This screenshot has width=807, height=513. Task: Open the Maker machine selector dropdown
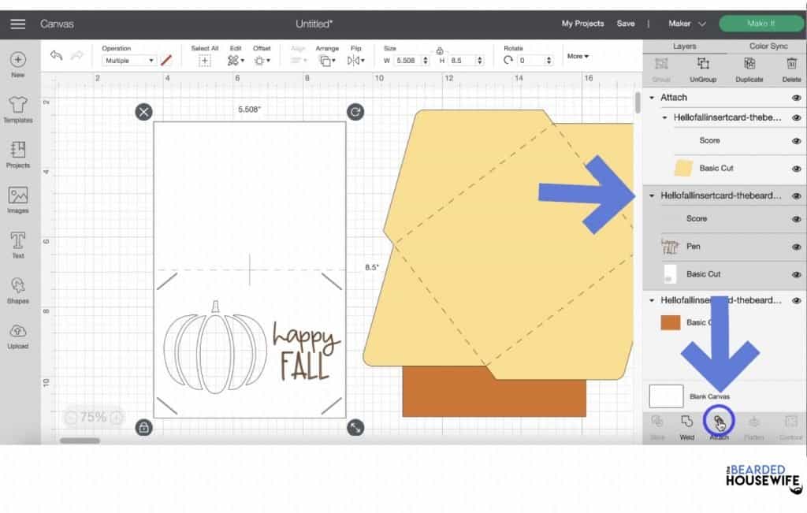coord(690,24)
